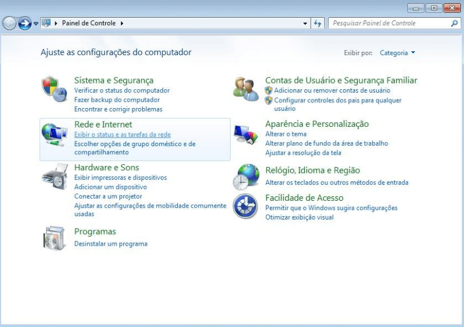Click the shield icon beside Adicionar ou remover contas
Image resolution: width=464 pixels, height=327 pixels.
coord(269,90)
